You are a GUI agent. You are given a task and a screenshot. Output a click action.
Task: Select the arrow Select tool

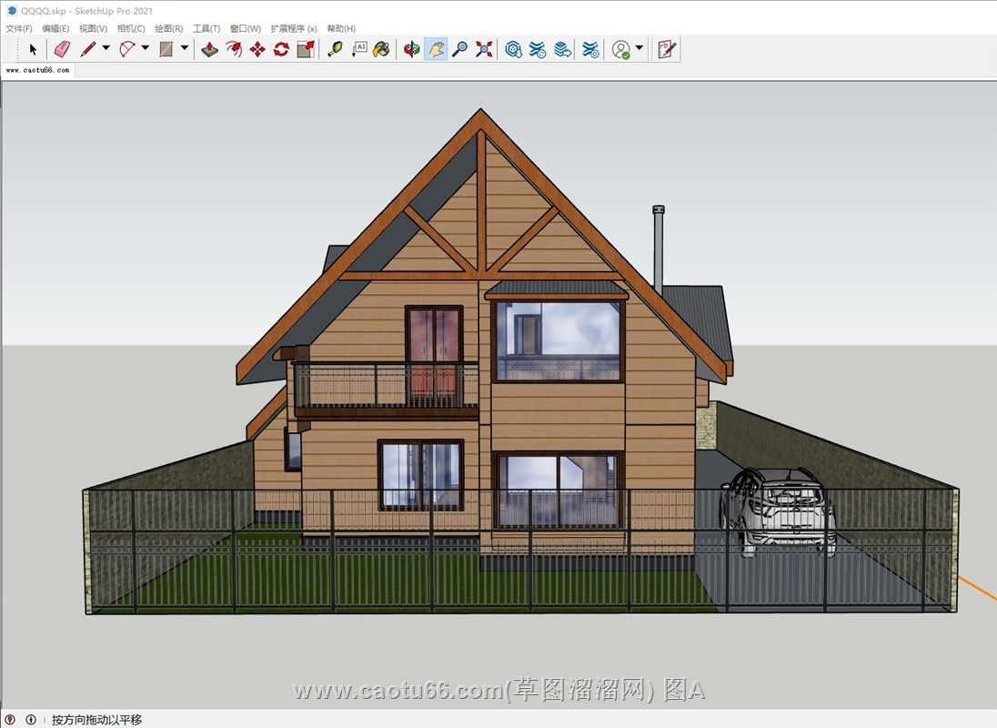click(x=33, y=49)
